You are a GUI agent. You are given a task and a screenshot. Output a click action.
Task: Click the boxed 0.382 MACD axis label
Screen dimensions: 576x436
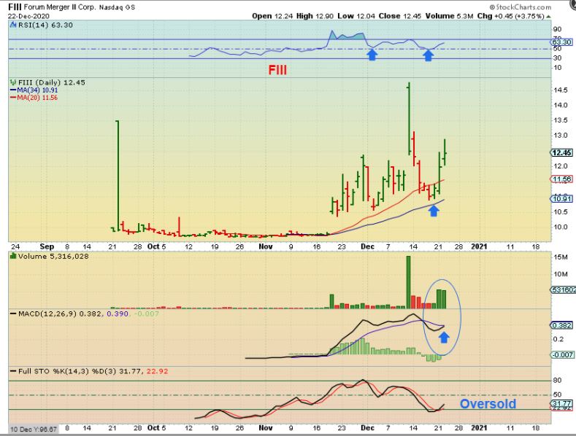tap(561, 325)
